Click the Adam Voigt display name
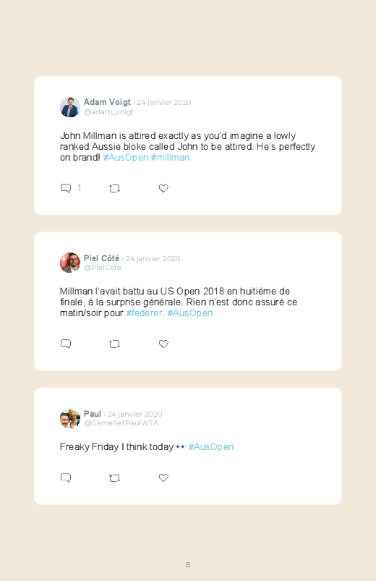Viewport: 376px width, 581px height. point(107,102)
